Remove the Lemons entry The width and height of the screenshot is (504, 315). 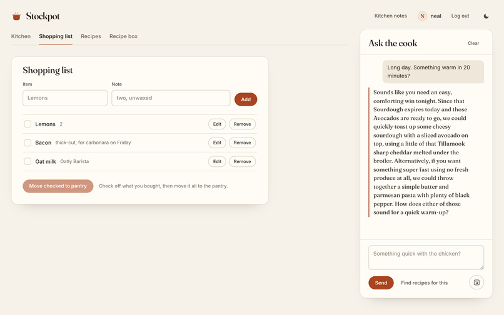242,124
